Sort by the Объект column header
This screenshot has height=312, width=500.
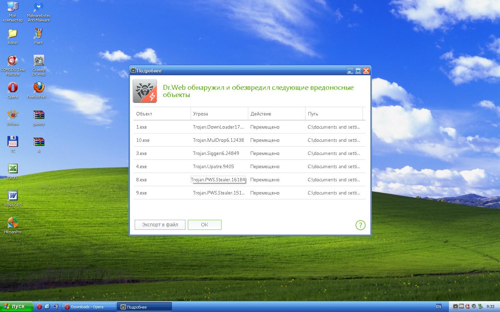click(x=162, y=114)
